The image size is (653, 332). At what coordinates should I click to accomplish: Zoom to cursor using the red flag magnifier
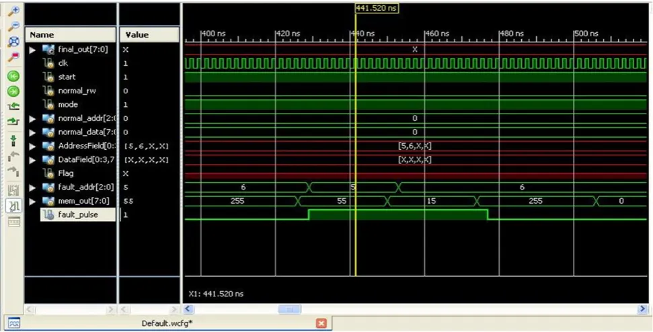pos(14,56)
